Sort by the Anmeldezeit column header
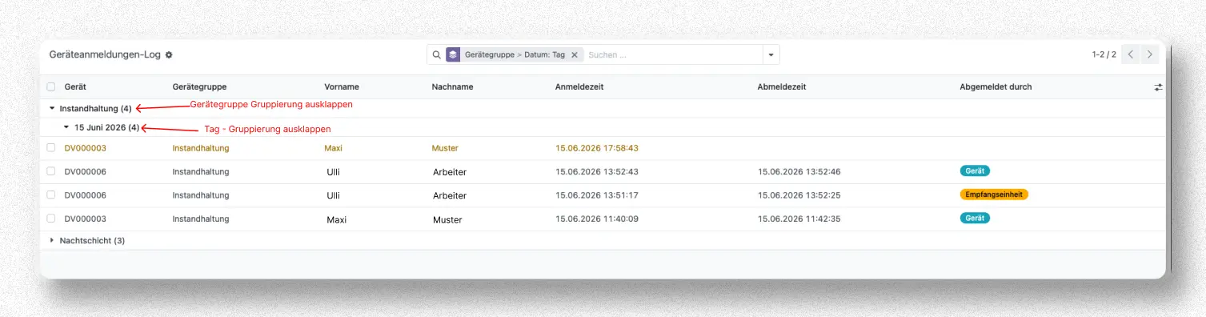Viewport: 1206px width, 317px height. click(x=580, y=86)
